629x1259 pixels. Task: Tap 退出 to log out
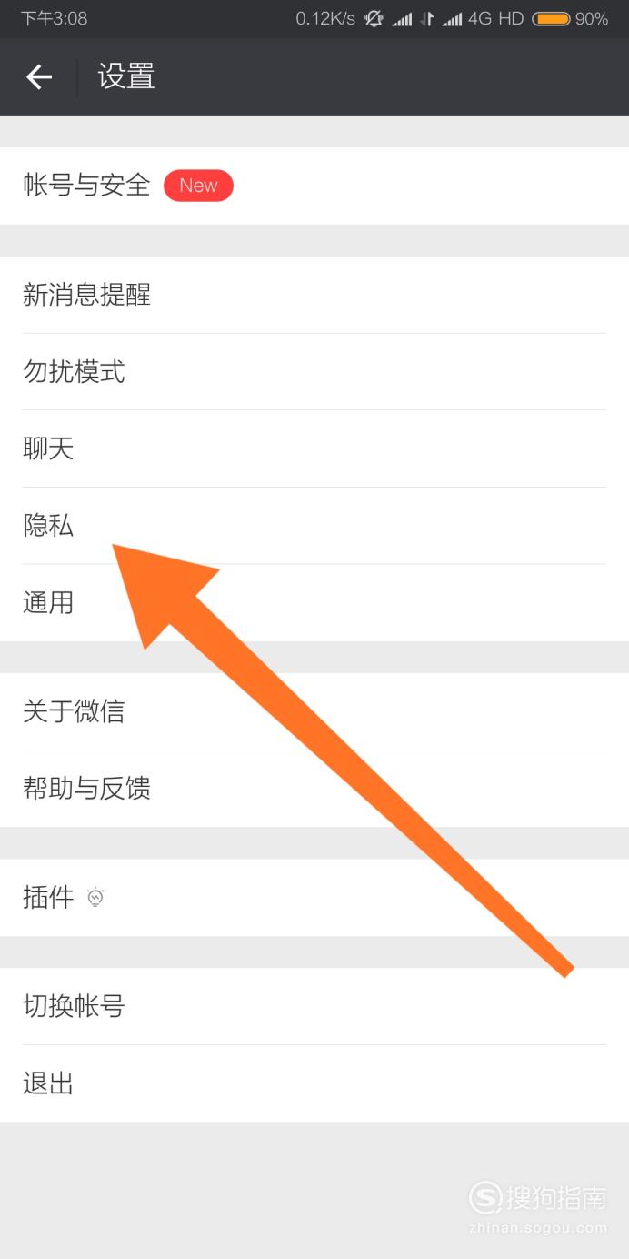click(314, 1083)
